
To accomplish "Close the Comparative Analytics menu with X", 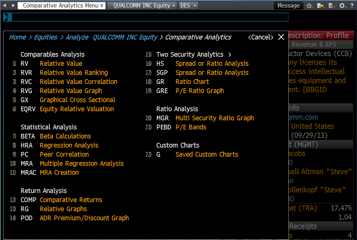I will tap(281, 37).
